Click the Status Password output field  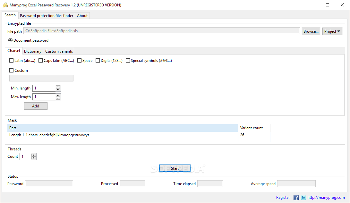pos(49,184)
